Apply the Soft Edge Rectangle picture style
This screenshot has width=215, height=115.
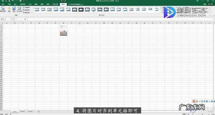[68, 9]
